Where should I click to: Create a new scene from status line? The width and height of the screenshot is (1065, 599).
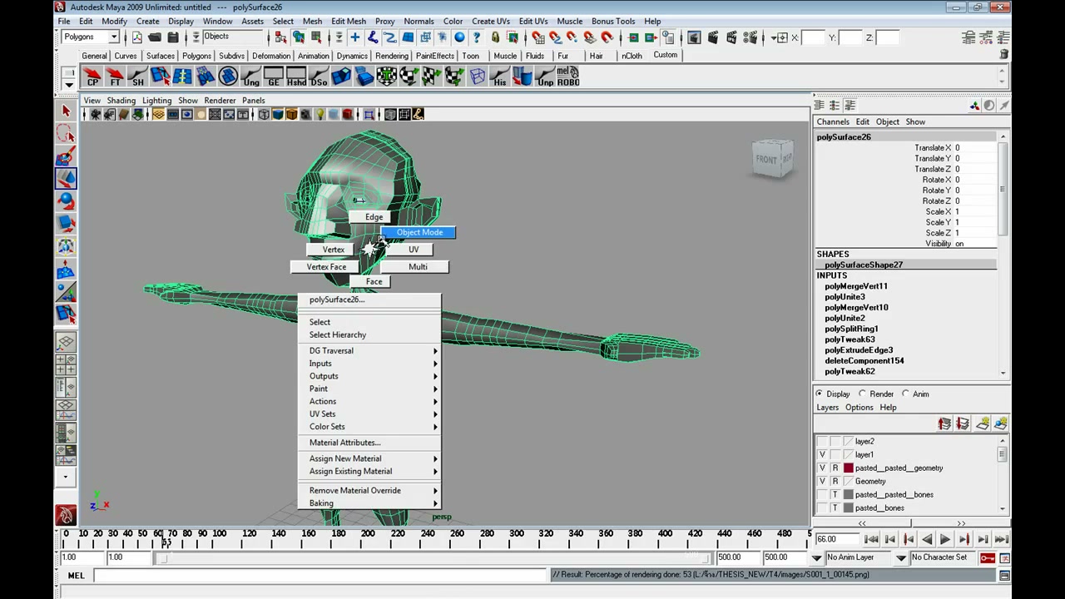[x=136, y=37]
